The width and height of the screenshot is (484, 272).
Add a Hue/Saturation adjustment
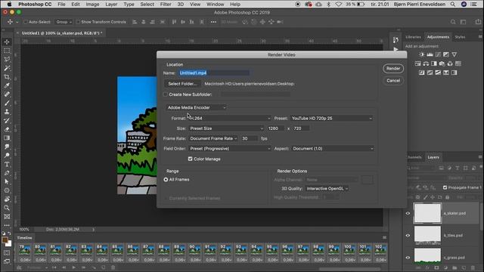(x=417, y=63)
